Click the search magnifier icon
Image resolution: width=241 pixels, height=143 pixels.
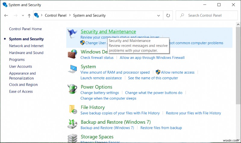(x=182, y=15)
